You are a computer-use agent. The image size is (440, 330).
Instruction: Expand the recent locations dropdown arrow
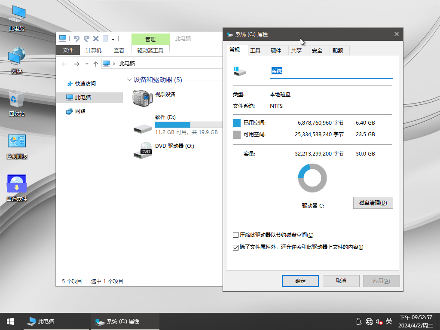point(87,64)
